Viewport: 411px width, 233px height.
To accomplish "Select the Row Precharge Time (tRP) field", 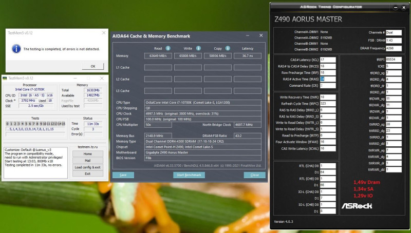I will [x=328, y=72].
